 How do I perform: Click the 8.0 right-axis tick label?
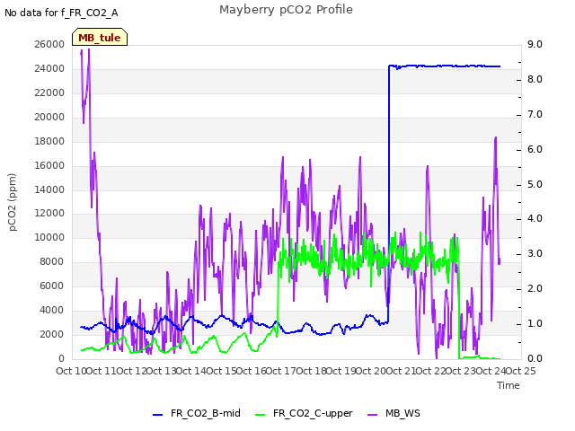pos(535,80)
